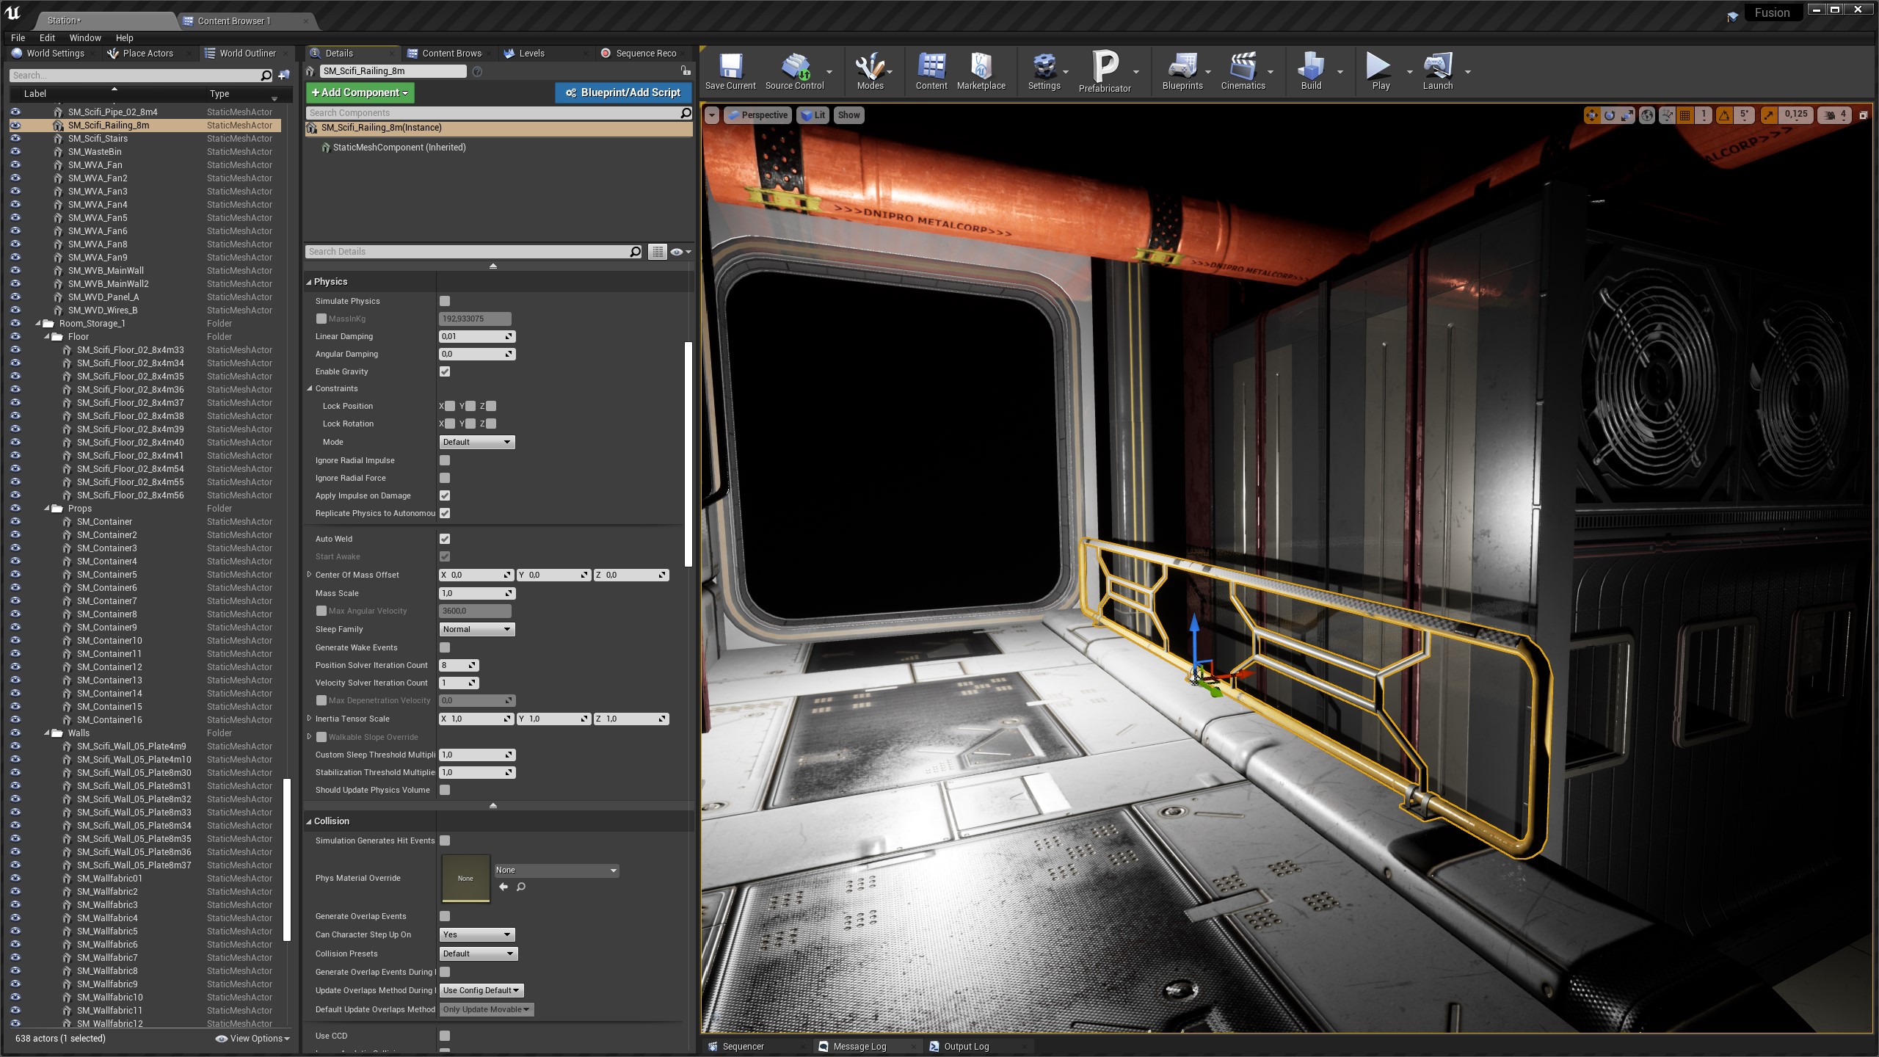Click the lock details panel icon
Screen dimensions: 1879x1057
pos(686,70)
